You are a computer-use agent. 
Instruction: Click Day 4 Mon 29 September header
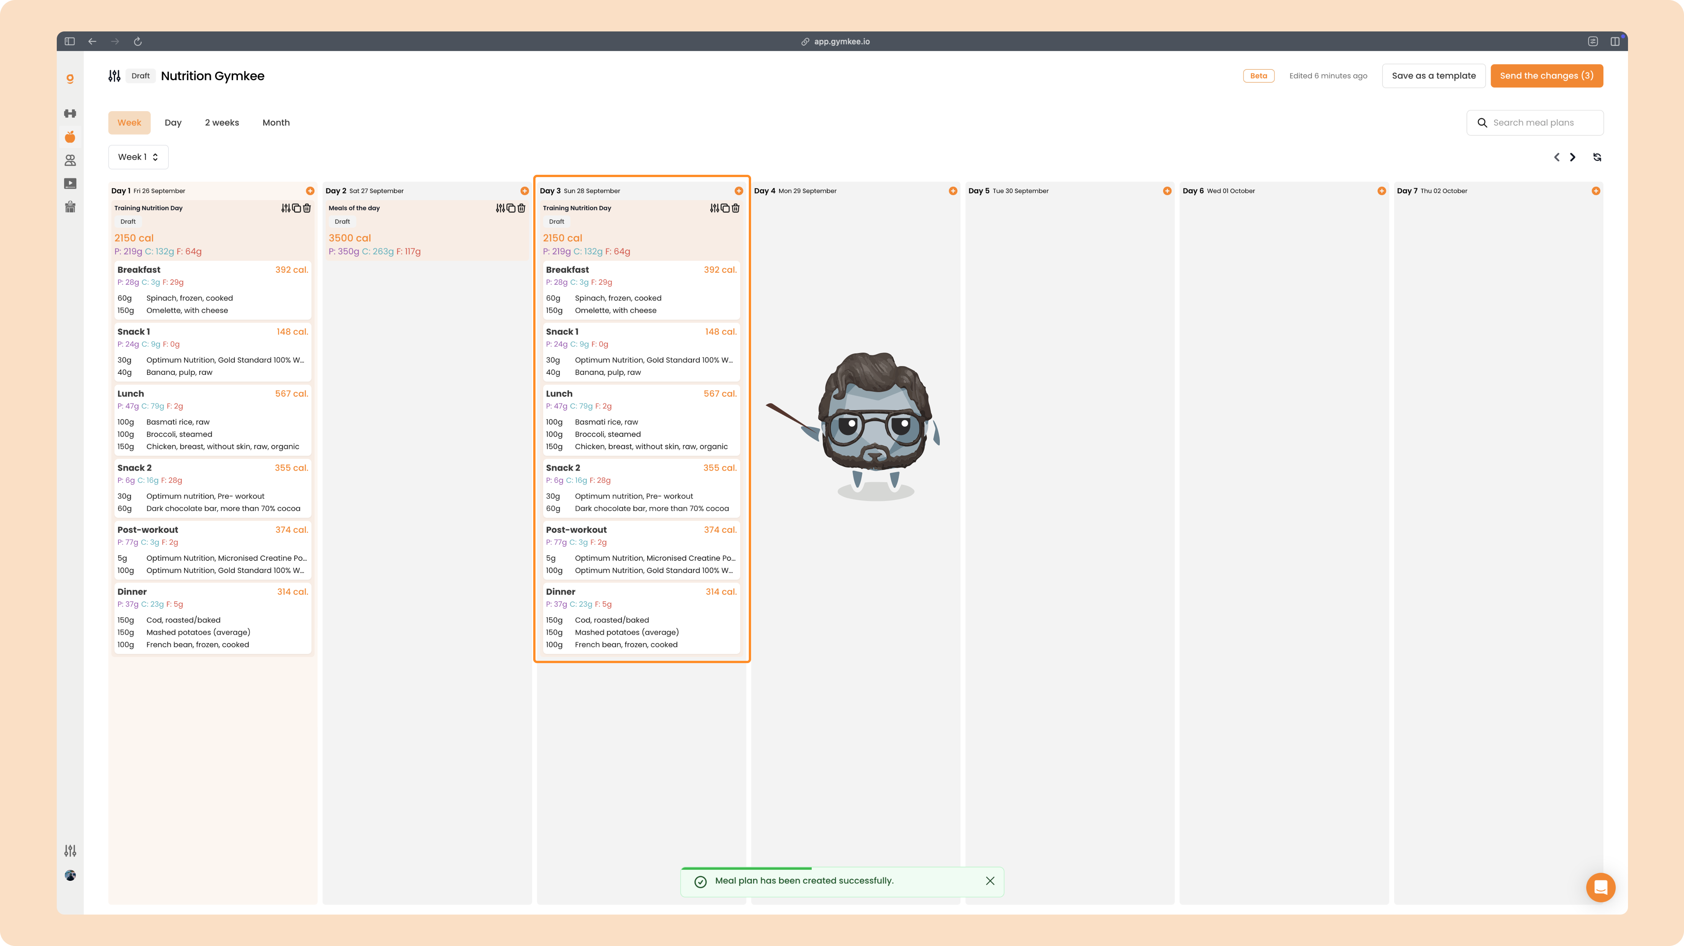pos(795,191)
